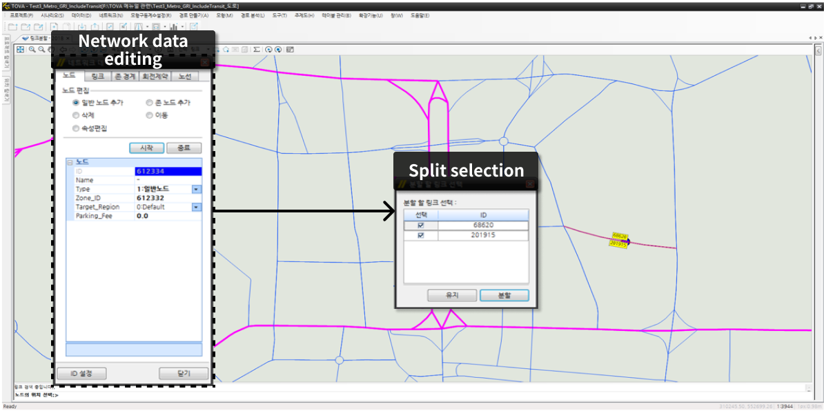This screenshot has width=824, height=411.
Task: Select the zoom out magnifier tool
Action: pyautogui.click(x=41, y=50)
